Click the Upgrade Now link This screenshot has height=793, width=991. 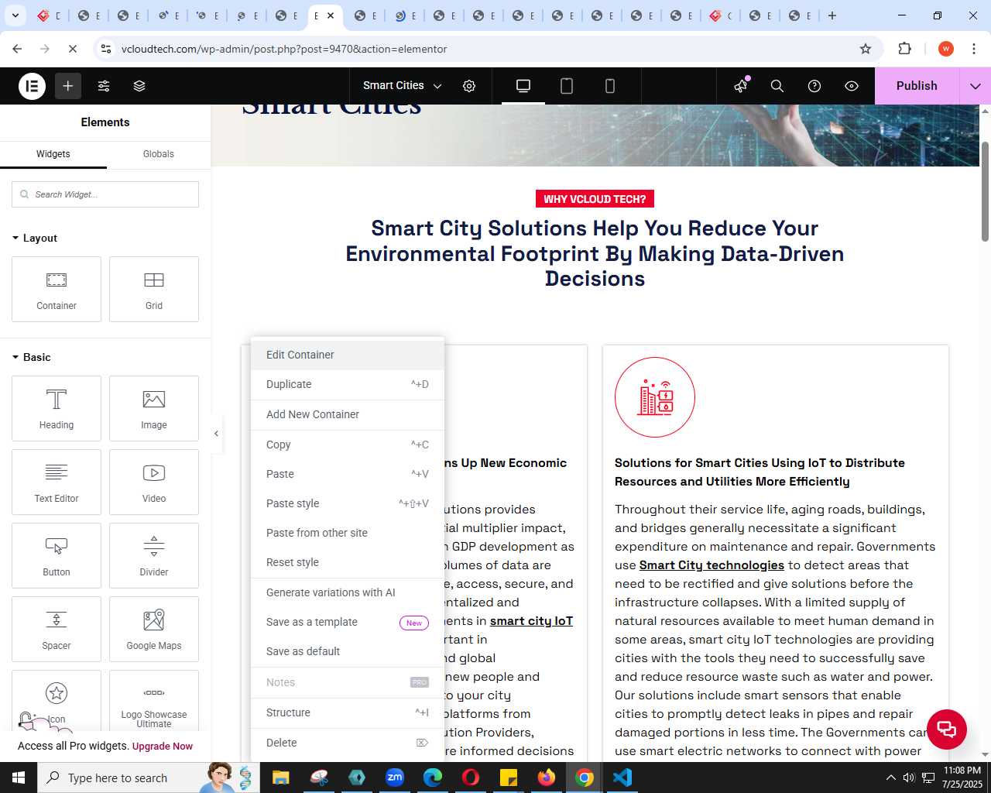coord(163,747)
